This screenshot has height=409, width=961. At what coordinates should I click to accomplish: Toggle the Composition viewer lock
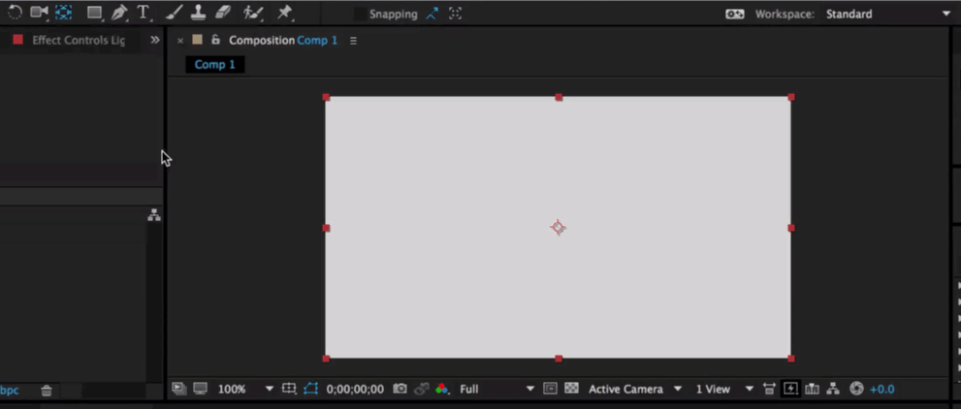click(215, 40)
